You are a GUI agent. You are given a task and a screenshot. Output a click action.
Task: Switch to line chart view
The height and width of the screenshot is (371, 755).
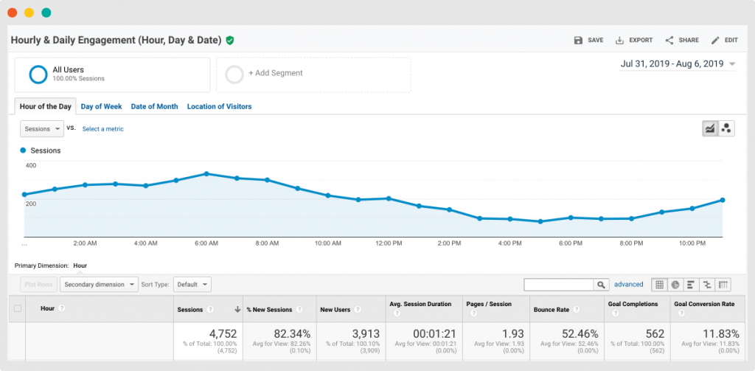pos(710,128)
